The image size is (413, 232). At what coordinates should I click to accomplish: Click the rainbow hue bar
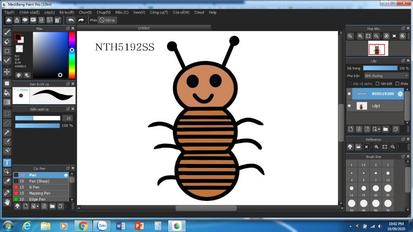[72, 55]
